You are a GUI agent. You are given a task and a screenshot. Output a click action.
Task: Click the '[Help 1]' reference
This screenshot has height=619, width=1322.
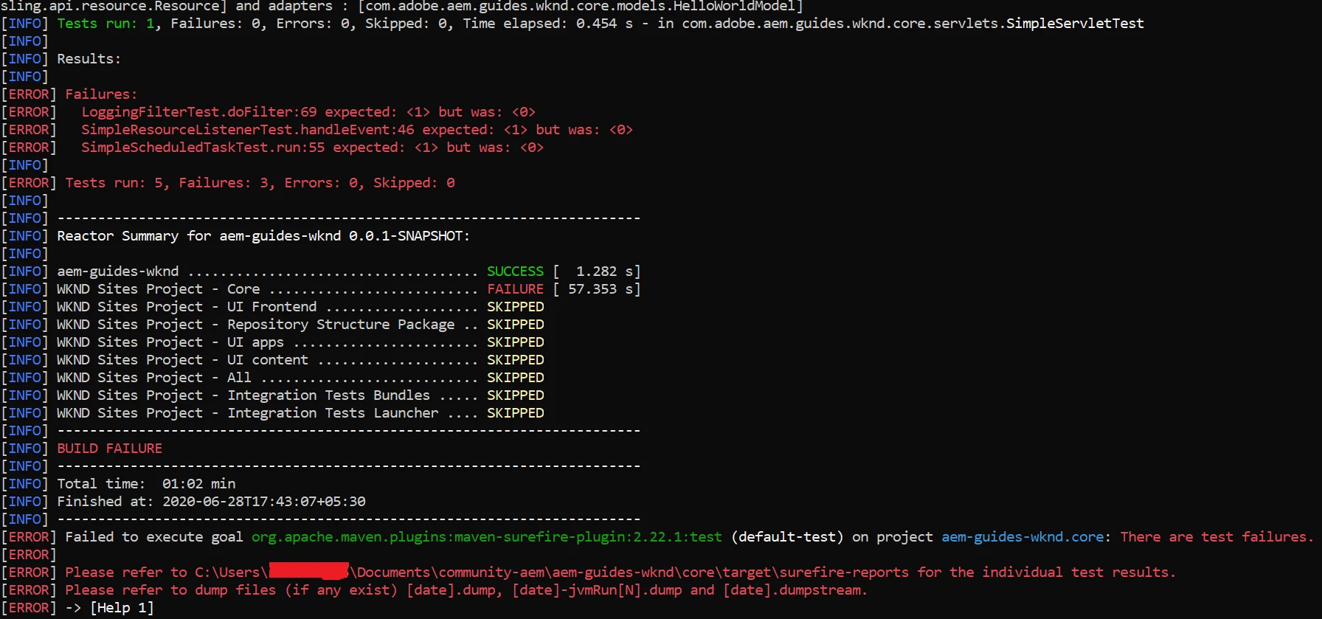122,608
